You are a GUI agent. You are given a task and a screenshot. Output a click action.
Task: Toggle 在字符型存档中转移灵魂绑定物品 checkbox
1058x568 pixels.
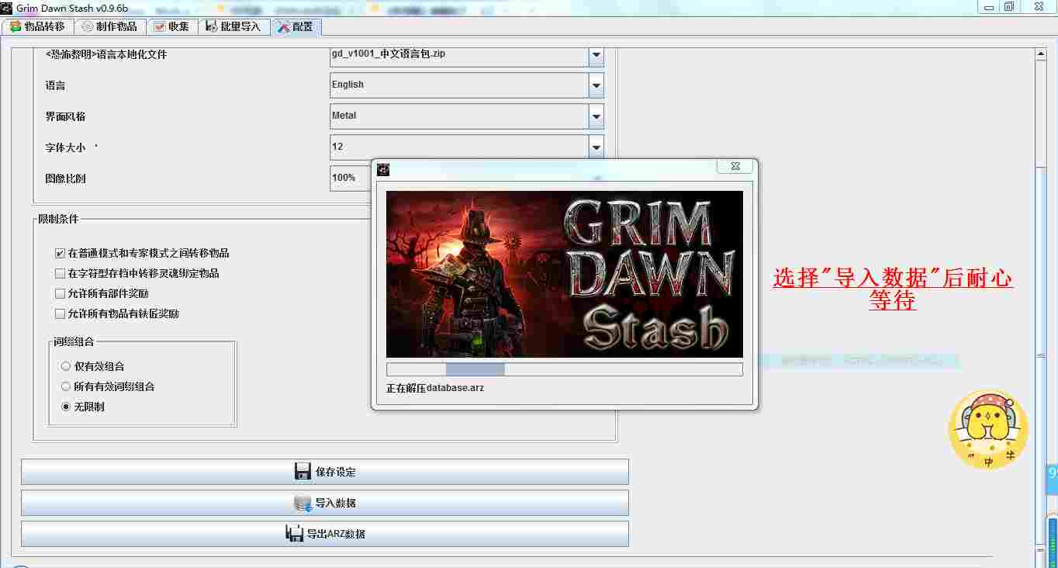[60, 273]
